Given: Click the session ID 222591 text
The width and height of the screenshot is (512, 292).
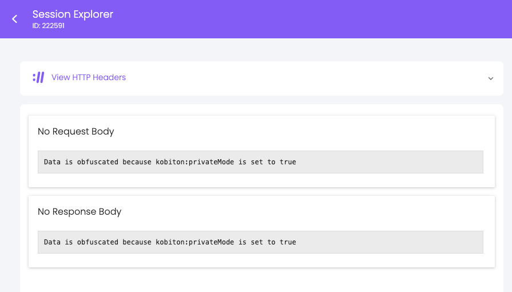Looking at the screenshot, I should (x=48, y=26).
